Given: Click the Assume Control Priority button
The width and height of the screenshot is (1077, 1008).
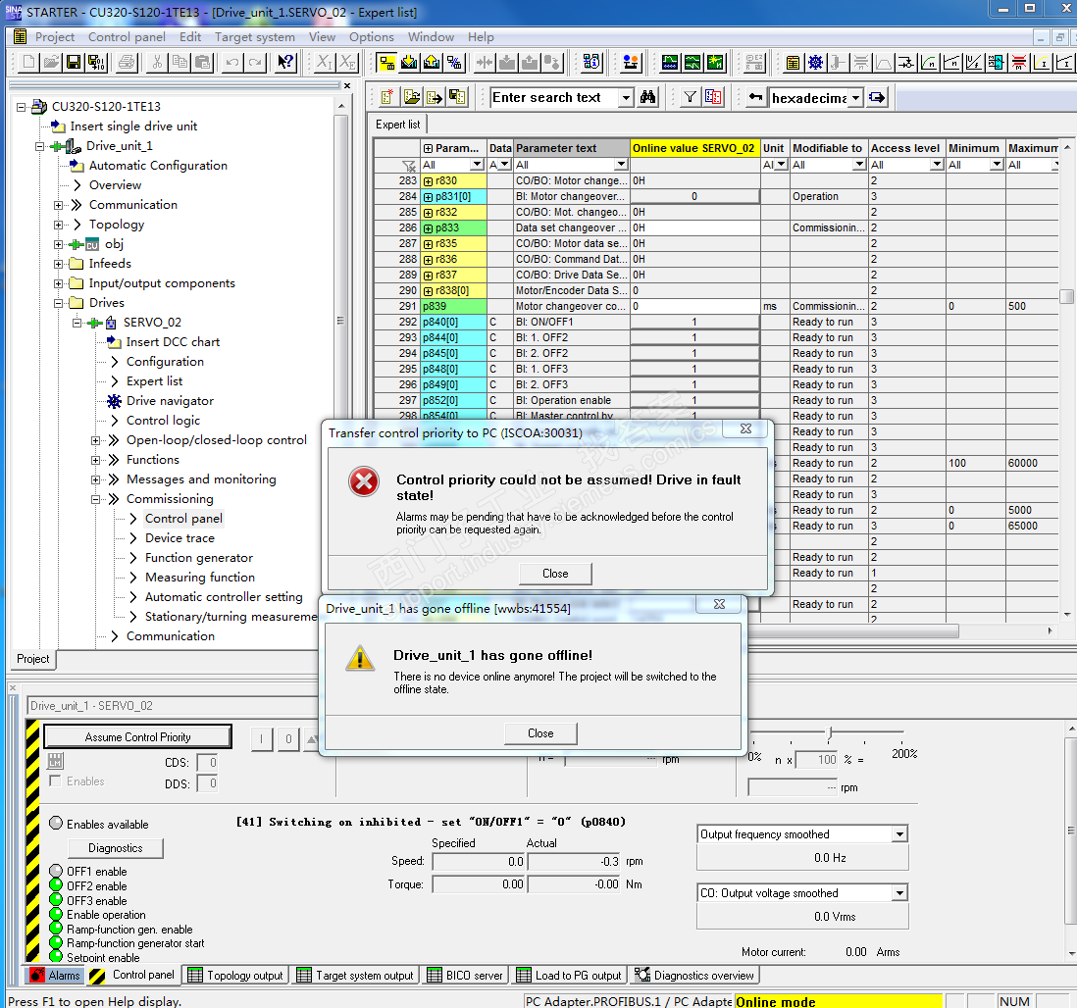Looking at the screenshot, I should 137,737.
